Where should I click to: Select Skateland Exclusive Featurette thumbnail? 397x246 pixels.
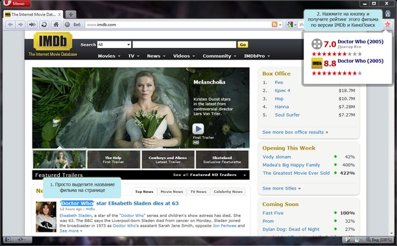click(x=223, y=159)
